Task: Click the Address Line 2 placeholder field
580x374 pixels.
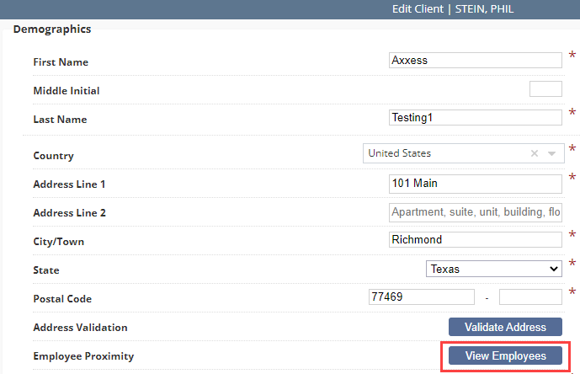Action: click(476, 212)
